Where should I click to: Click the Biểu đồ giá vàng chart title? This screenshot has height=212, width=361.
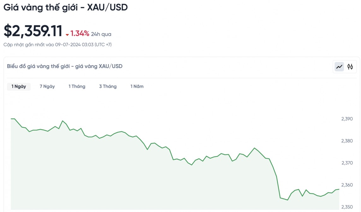click(x=65, y=66)
